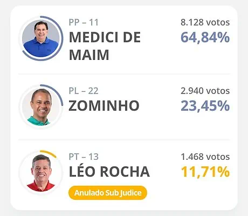
Task: Click the blue progress ring around Medici
Action: click(62, 38)
